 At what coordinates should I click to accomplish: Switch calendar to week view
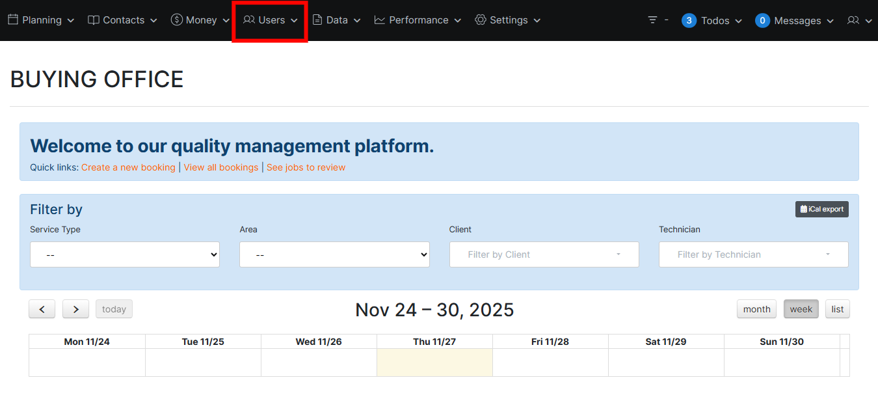pos(801,309)
